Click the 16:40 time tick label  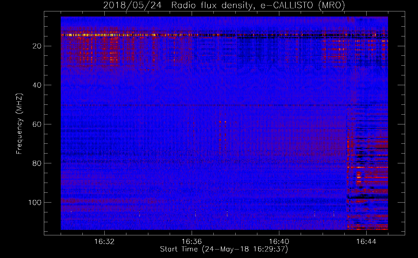pyautogui.click(x=279, y=242)
